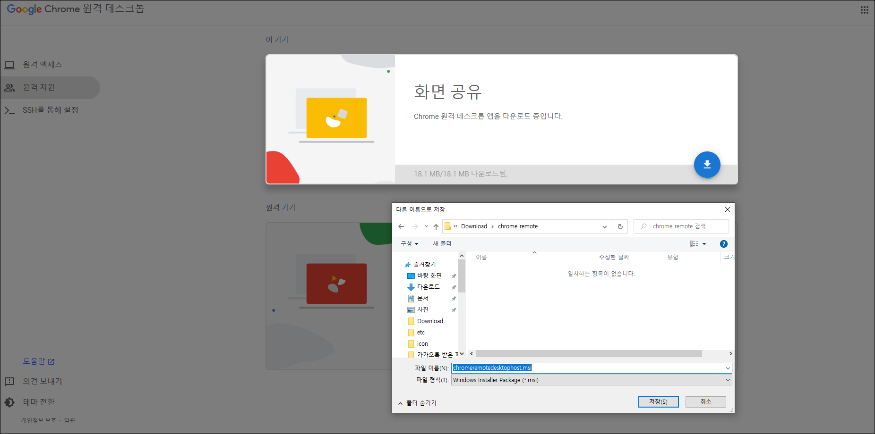875x434 pixels.
Task: Click chrome_remote path segment
Action: pyautogui.click(x=518, y=226)
